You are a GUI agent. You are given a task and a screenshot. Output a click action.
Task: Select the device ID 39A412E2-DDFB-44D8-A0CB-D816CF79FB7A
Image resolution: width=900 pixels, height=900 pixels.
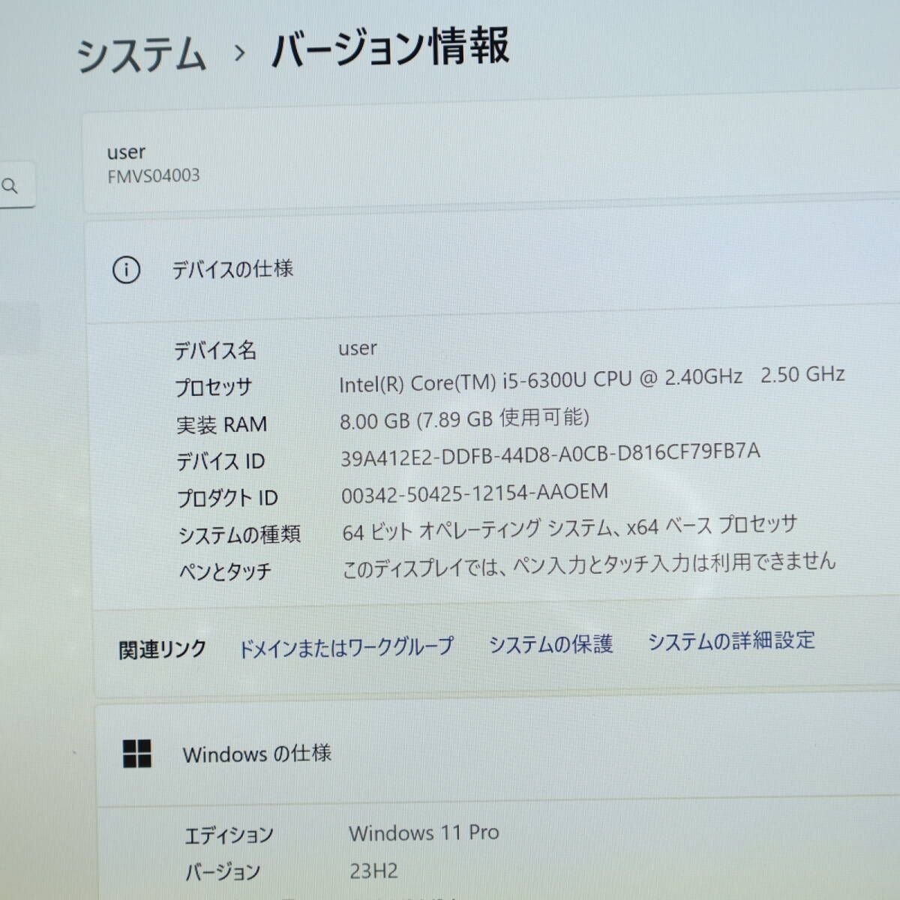pyautogui.click(x=550, y=454)
